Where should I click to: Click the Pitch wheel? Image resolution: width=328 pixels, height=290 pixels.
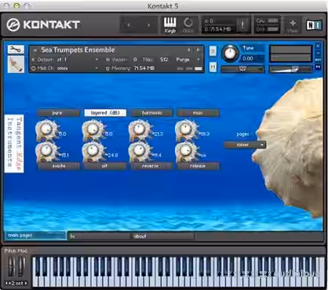(11, 266)
